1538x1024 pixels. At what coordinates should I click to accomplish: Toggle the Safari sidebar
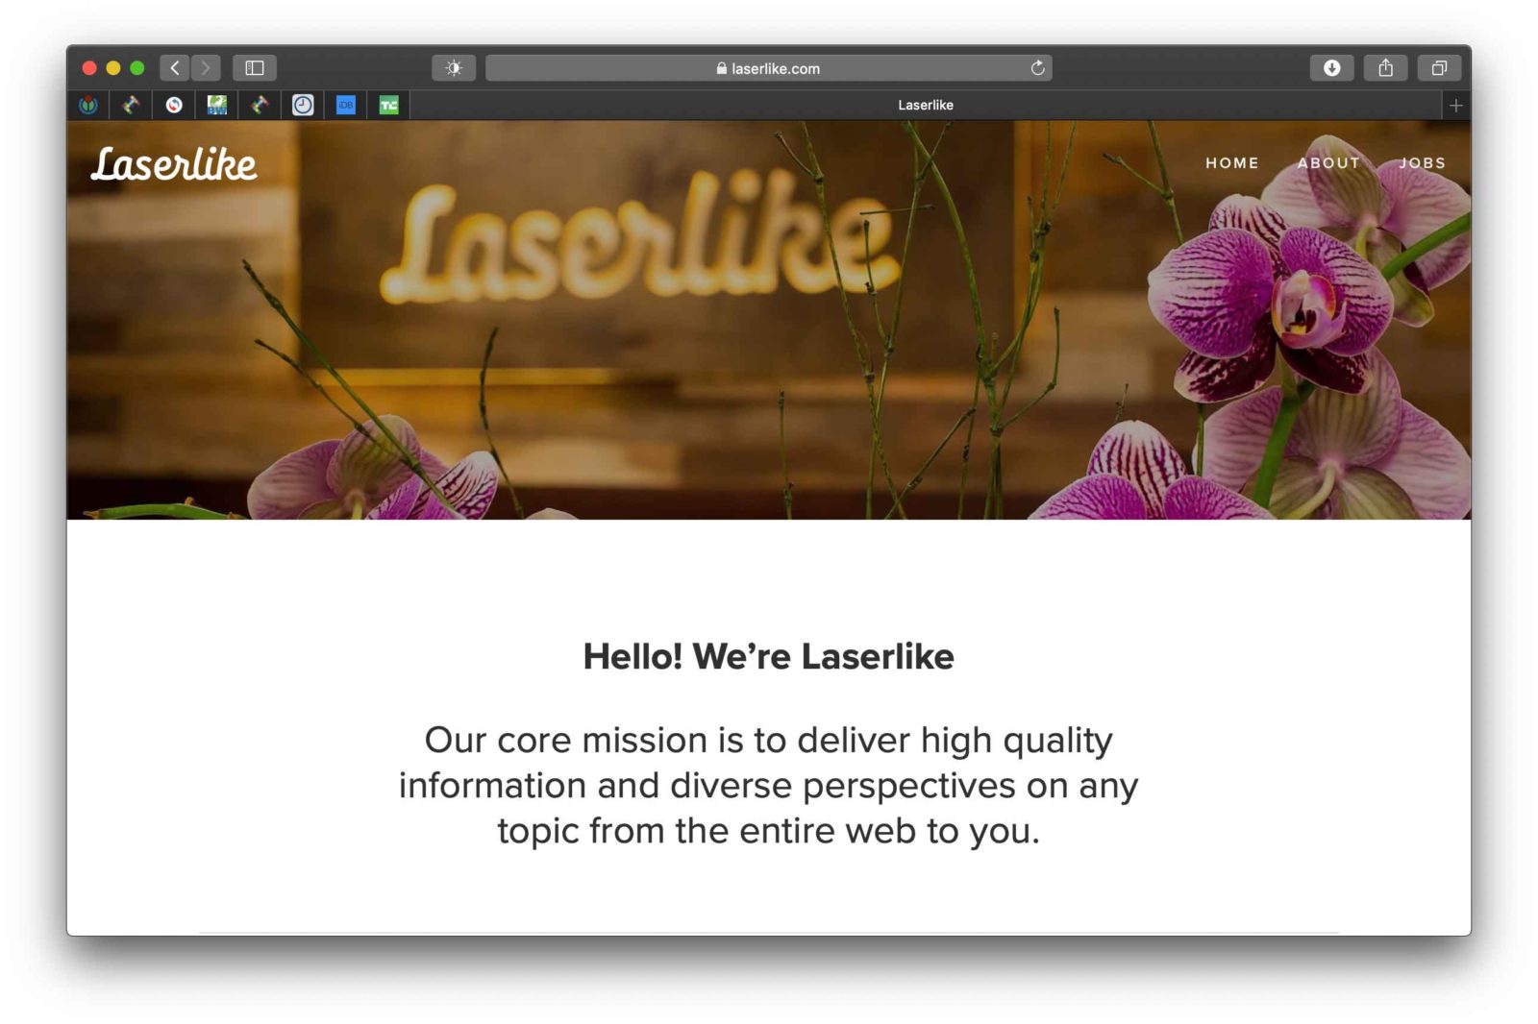pyautogui.click(x=255, y=68)
